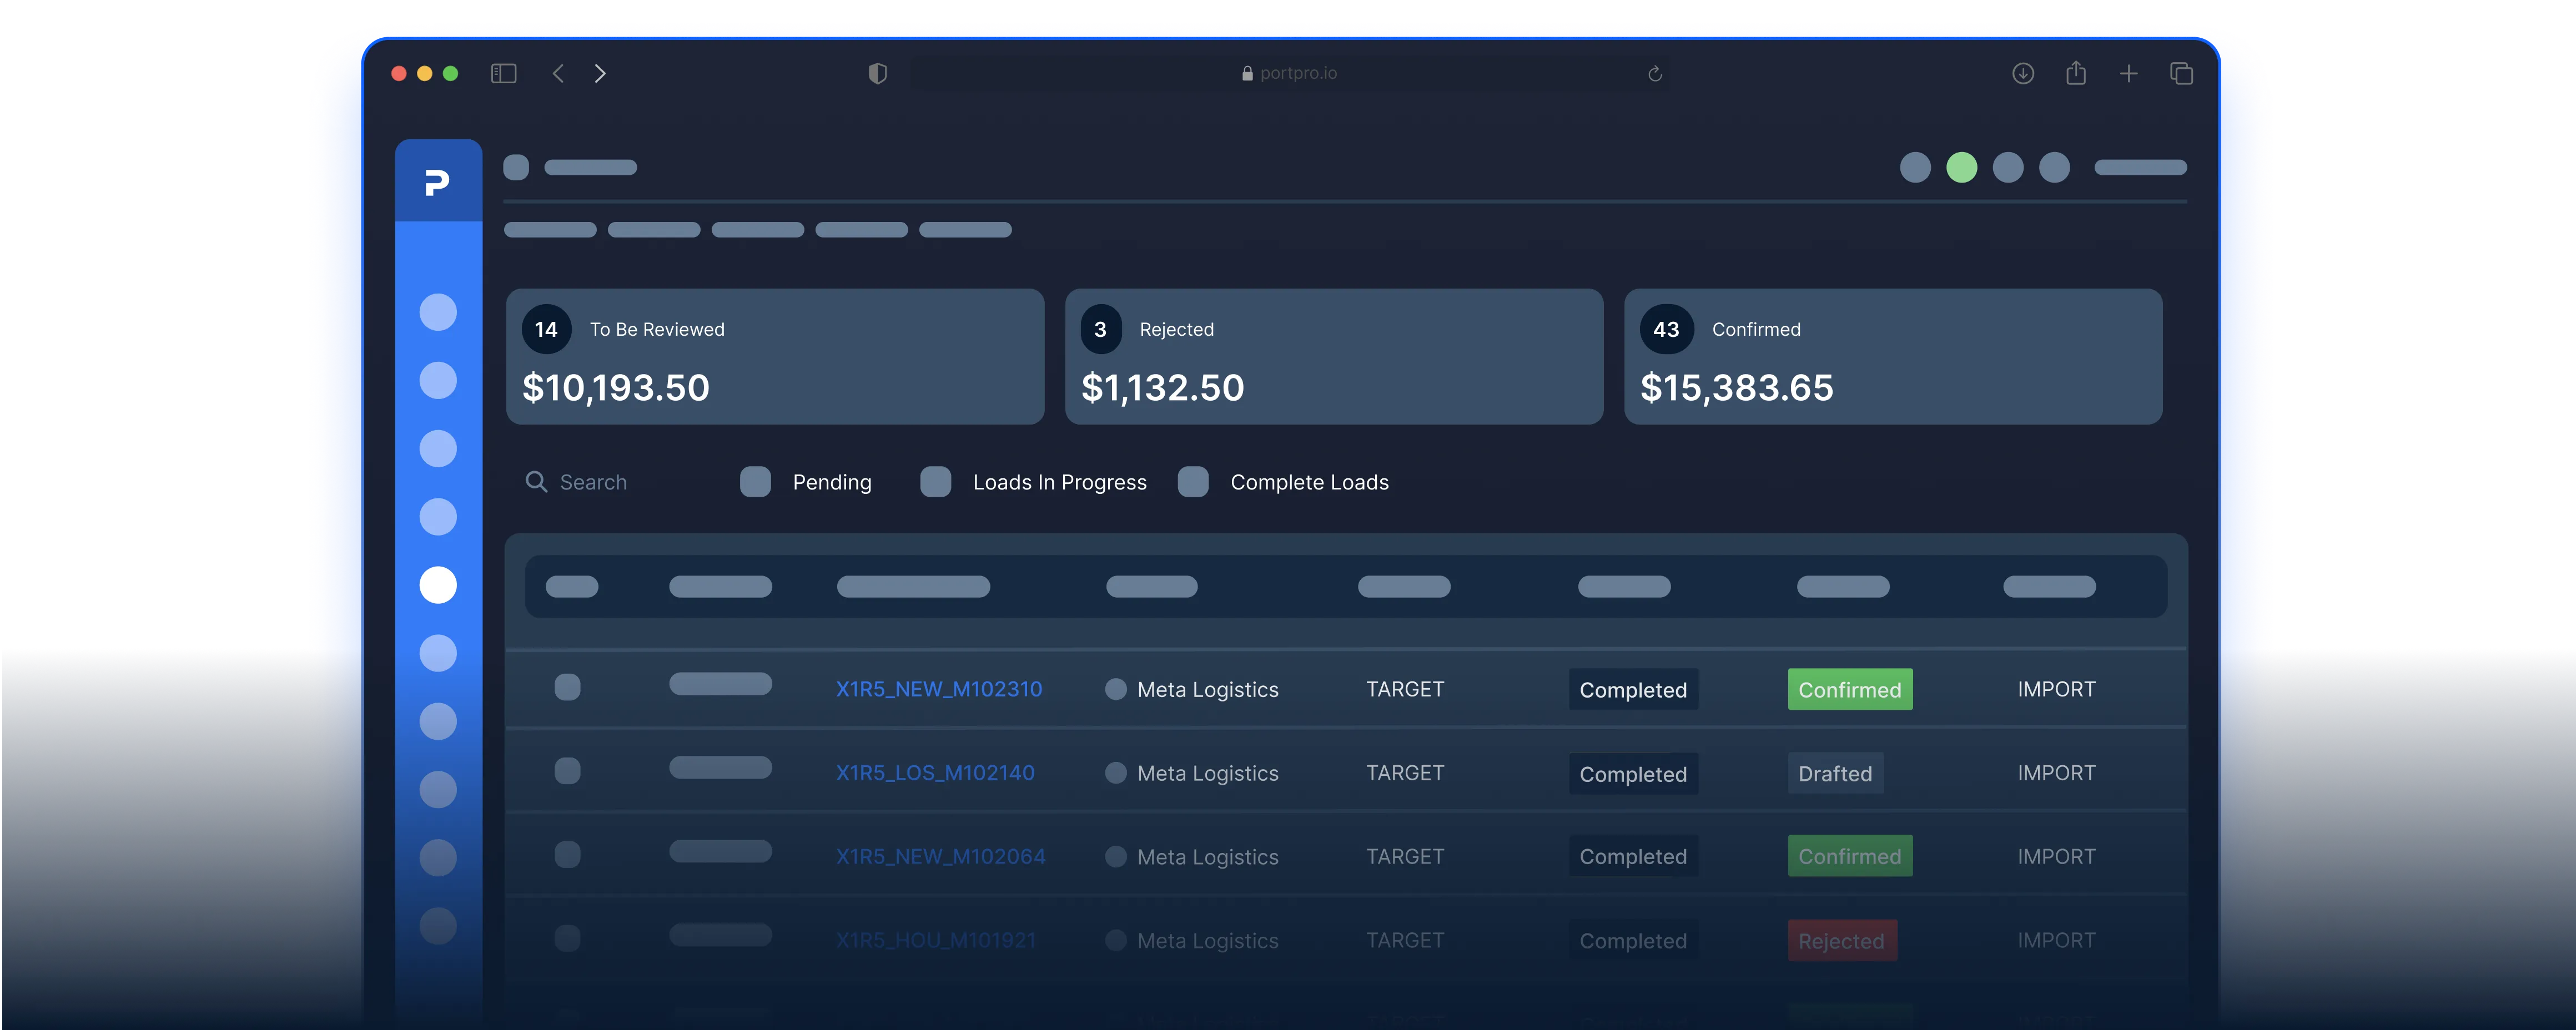2576x1030 pixels.
Task: Click the browser sidebar toggle icon
Action: click(503, 74)
